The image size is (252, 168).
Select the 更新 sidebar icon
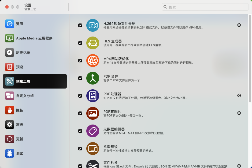[10, 139]
